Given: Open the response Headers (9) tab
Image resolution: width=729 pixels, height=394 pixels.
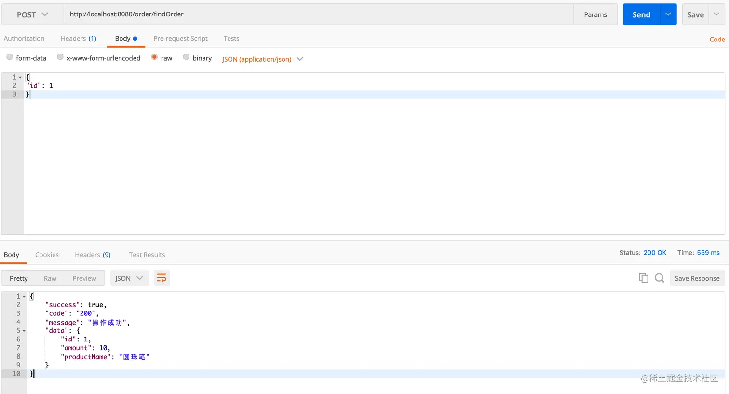Looking at the screenshot, I should [x=93, y=255].
